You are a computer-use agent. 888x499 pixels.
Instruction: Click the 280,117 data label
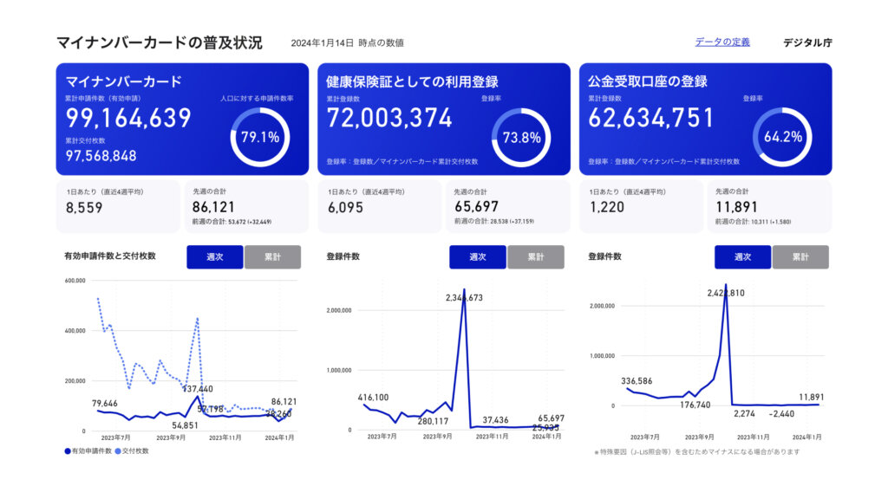click(434, 421)
